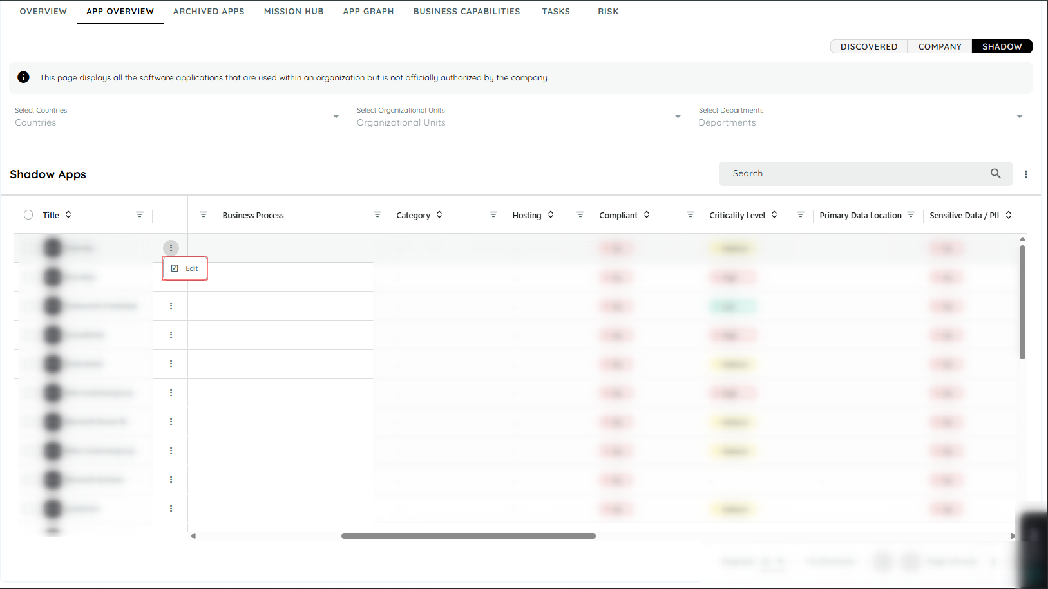Sort by Criticality Level
This screenshot has height=589, width=1048.
[x=774, y=215]
